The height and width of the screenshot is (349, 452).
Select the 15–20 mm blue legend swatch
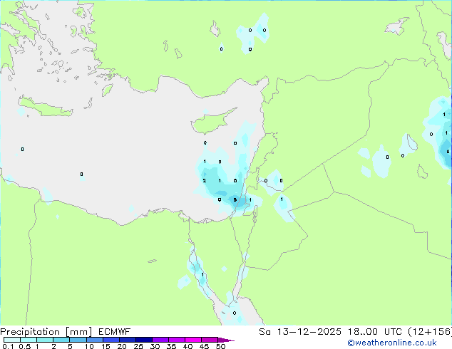click(x=111, y=340)
